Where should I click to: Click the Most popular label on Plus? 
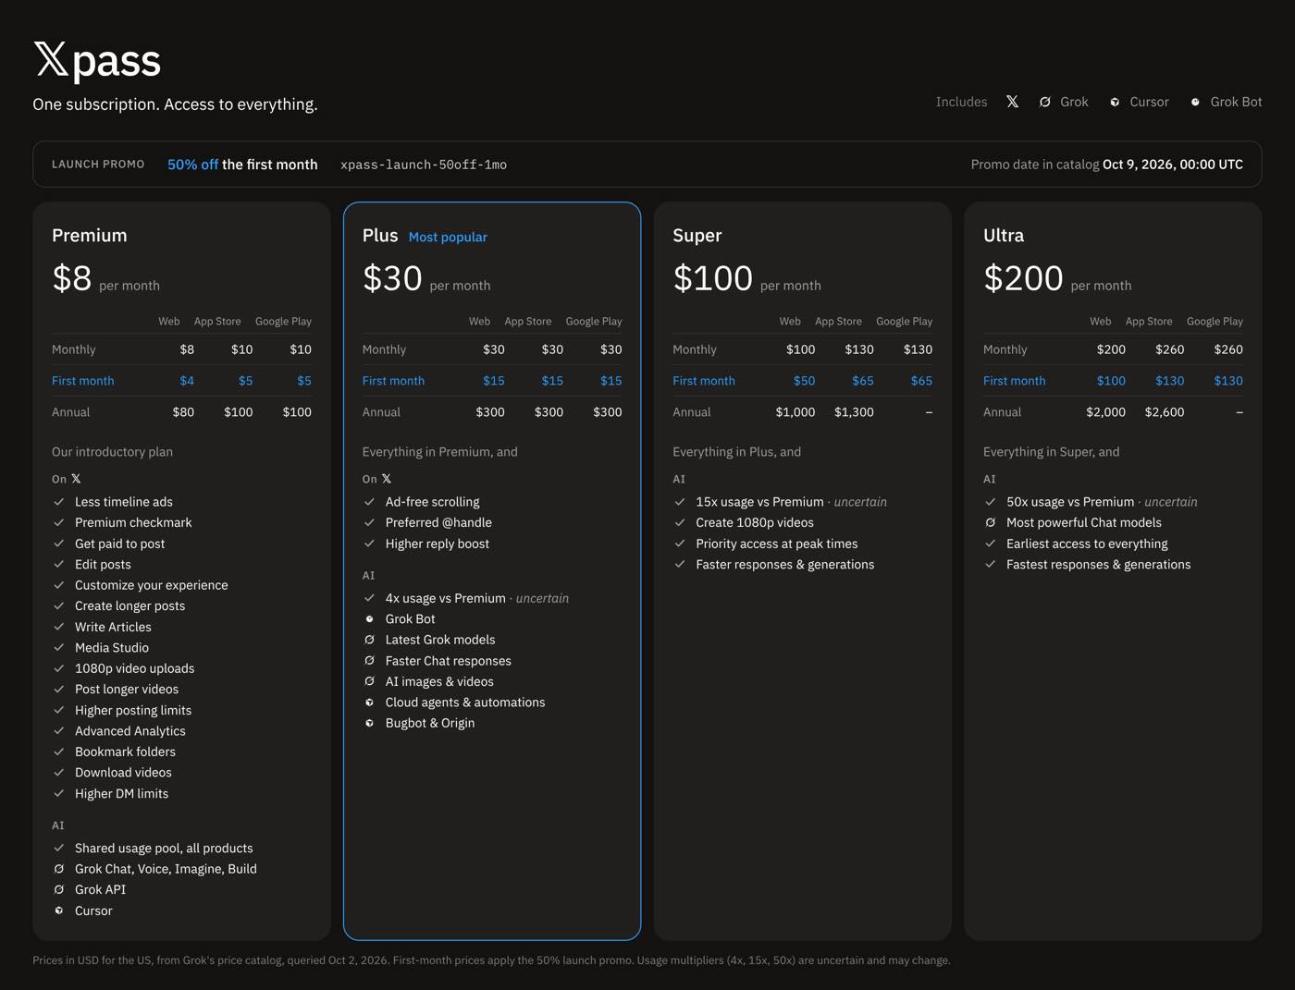[x=448, y=237]
